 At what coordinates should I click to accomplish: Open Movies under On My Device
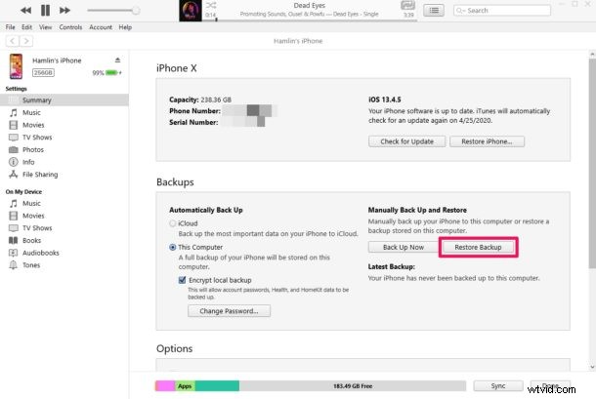[x=33, y=216]
